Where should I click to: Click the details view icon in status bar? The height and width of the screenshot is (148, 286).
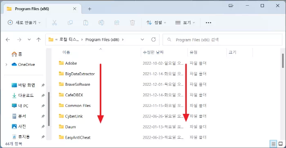[273, 144]
